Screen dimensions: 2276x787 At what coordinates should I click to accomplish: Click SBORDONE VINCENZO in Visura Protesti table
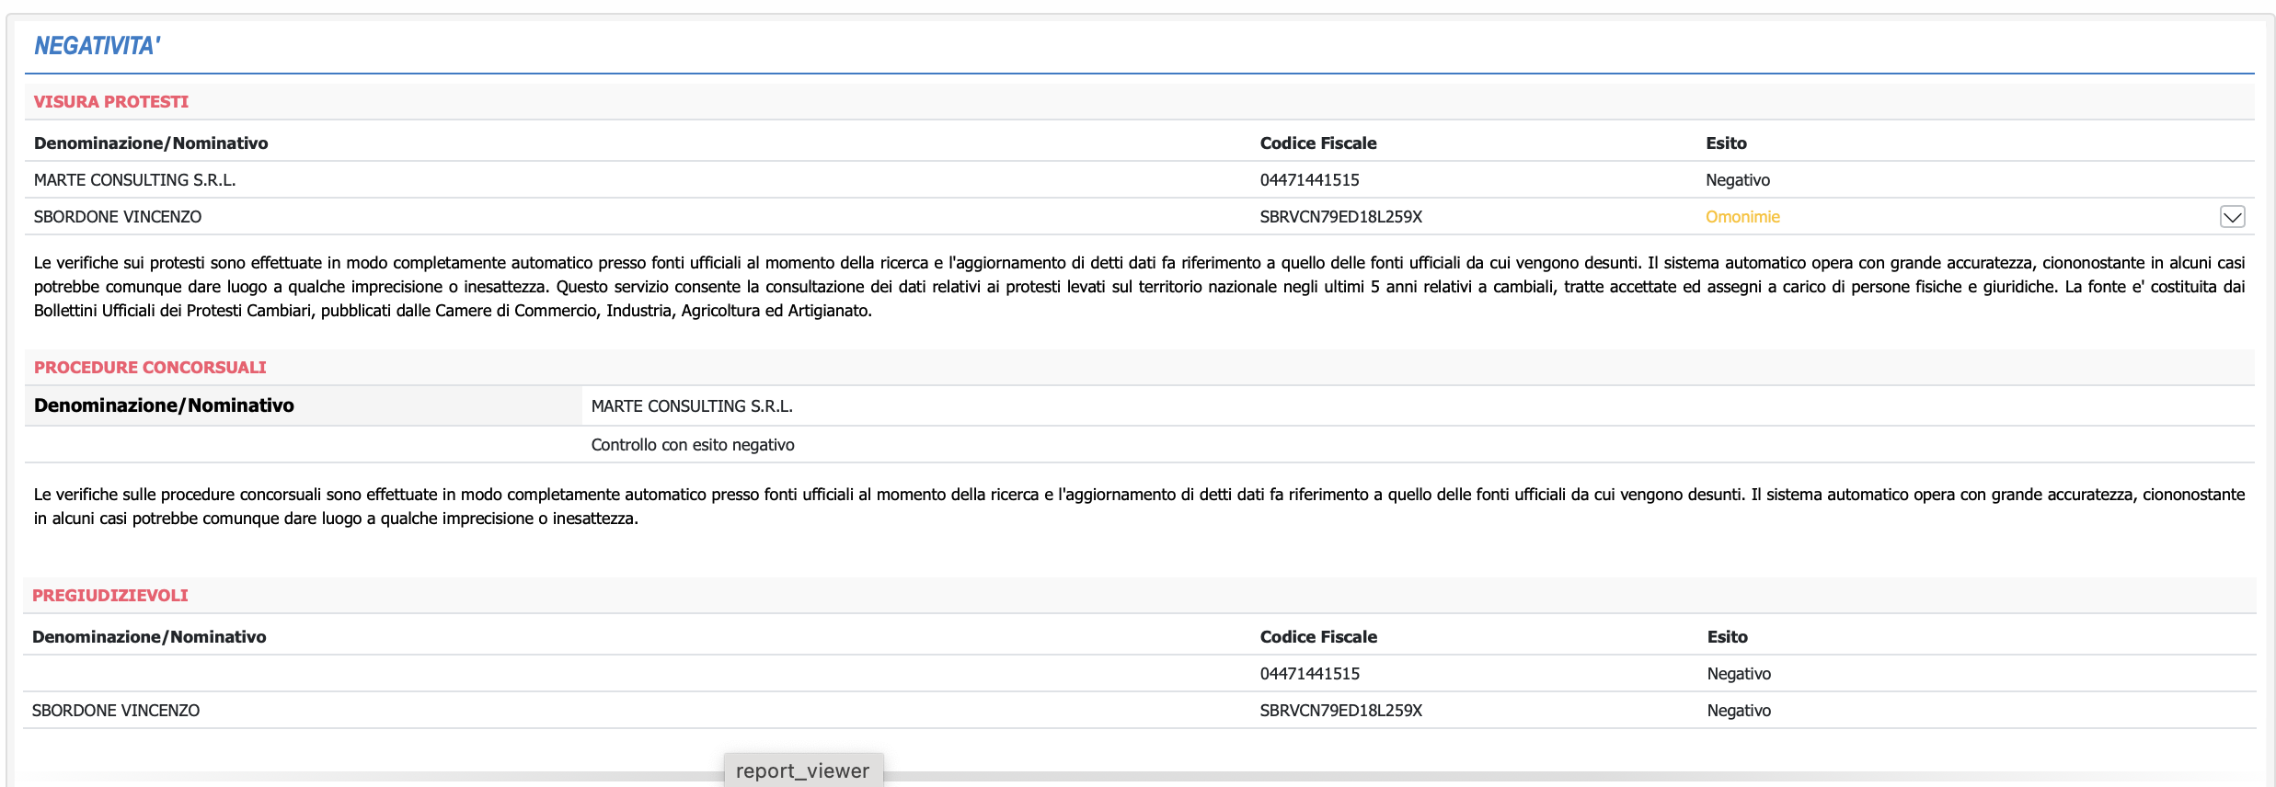[x=118, y=217]
